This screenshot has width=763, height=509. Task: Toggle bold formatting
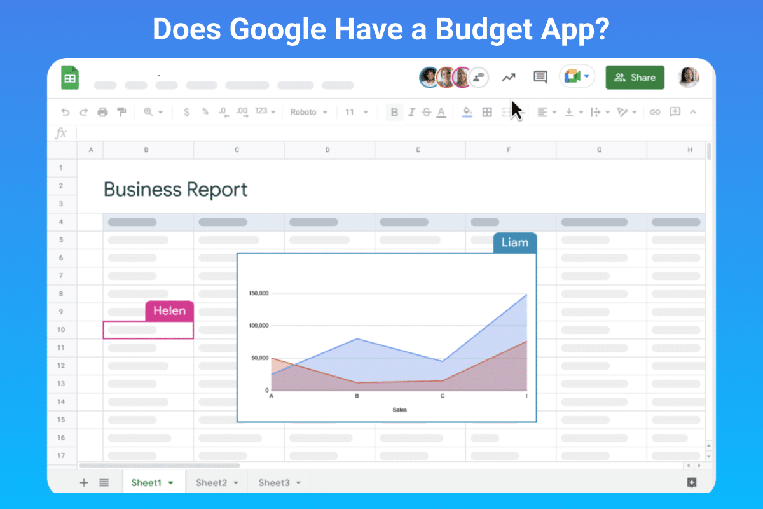(394, 112)
